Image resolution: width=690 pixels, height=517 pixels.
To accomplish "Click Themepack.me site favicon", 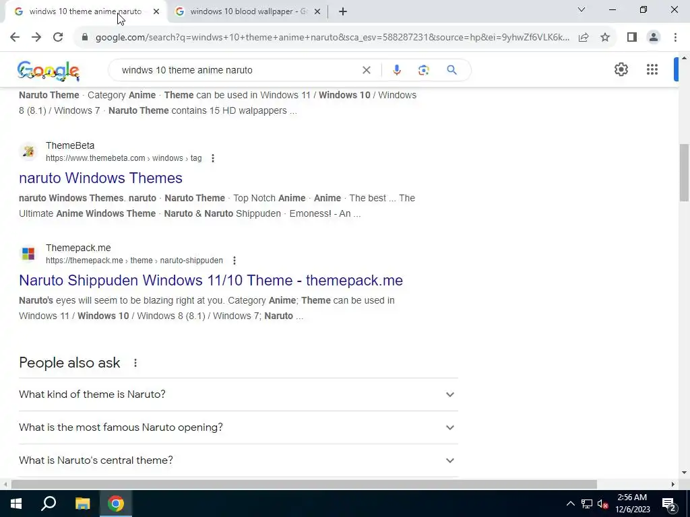I will [x=28, y=254].
